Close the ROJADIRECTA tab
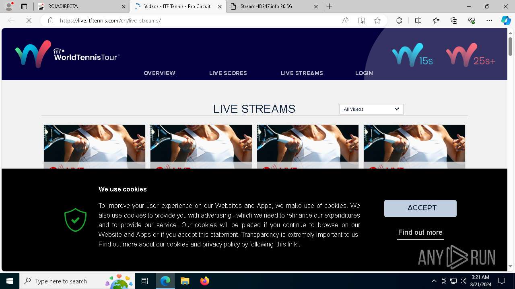 124,6
